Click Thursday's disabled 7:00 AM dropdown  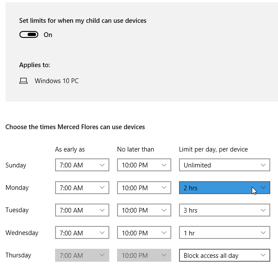82,255
